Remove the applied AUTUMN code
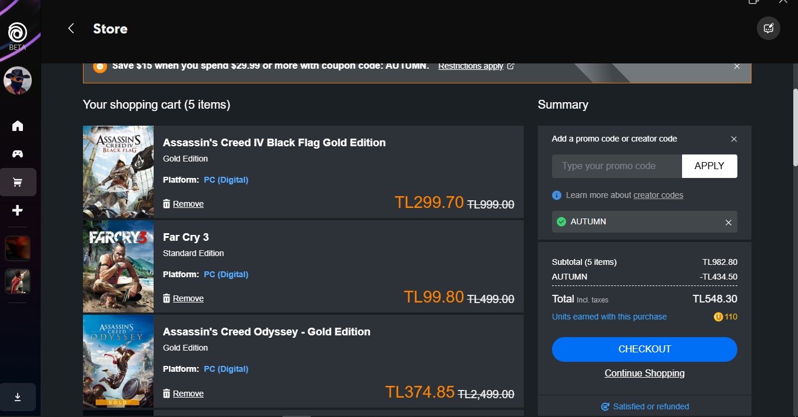This screenshot has height=417, width=798. coord(729,223)
